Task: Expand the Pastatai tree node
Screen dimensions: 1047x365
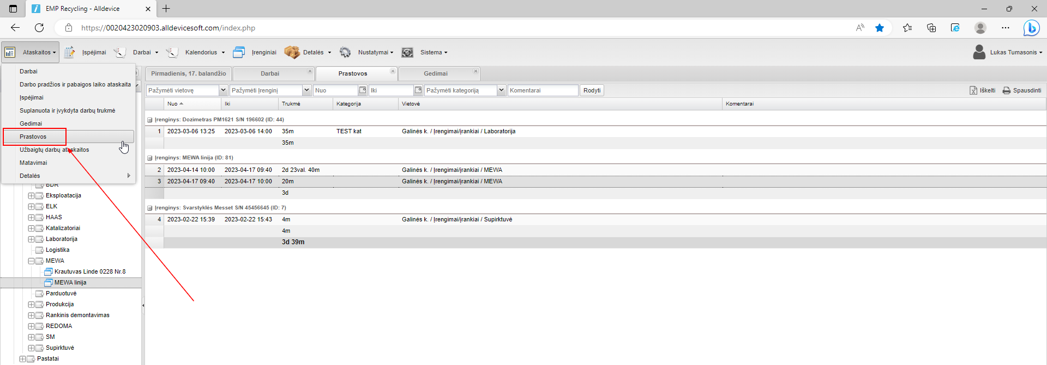Action: [22, 358]
